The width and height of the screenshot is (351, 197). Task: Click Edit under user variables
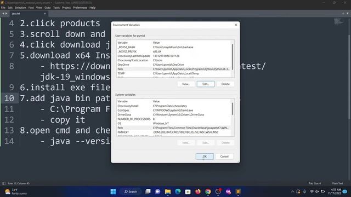pos(206,84)
